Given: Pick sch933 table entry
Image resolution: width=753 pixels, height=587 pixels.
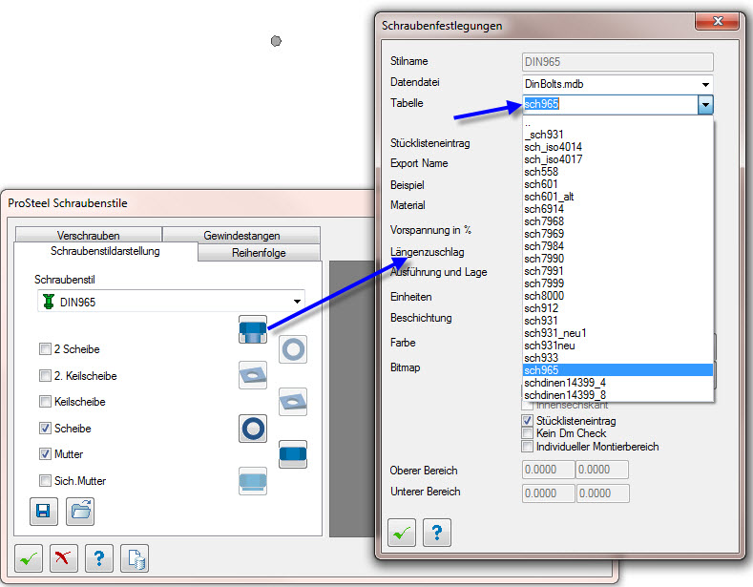Looking at the screenshot, I should pyautogui.click(x=617, y=358).
